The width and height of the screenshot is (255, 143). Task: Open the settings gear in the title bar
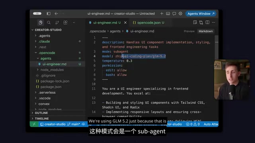(180, 14)
